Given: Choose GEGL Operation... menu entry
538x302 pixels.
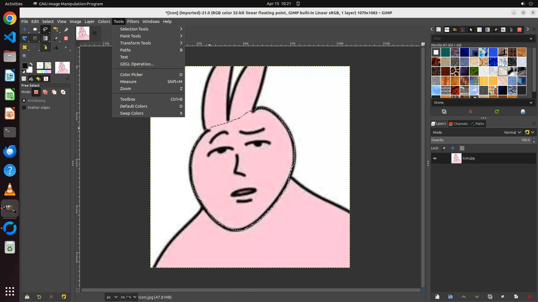Looking at the screenshot, I should coord(137,64).
